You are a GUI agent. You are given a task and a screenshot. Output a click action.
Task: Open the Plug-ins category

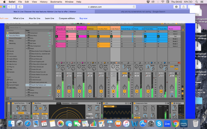point(12,67)
